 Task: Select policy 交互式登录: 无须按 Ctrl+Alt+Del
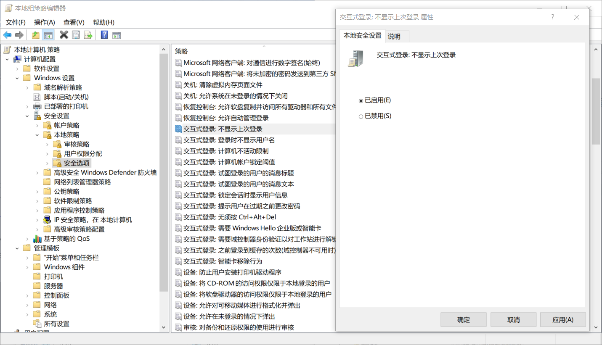click(x=230, y=217)
